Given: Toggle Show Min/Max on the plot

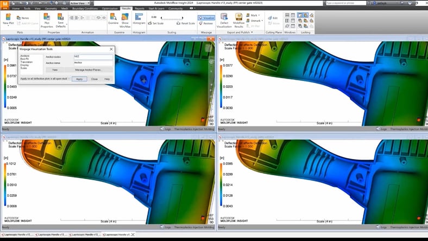Looking at the screenshot, I should coord(125,21).
